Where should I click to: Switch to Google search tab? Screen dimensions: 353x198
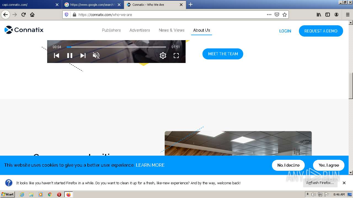[93, 5]
